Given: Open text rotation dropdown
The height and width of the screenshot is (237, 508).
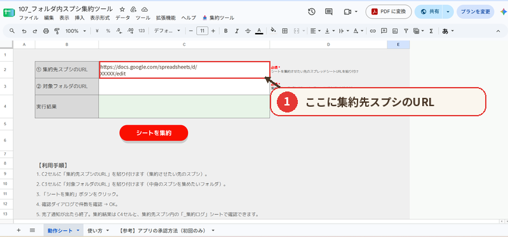Looking at the screenshot, I should 358,31.
